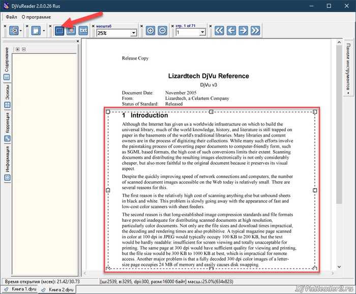Click the Release Copy text

coord(135,58)
